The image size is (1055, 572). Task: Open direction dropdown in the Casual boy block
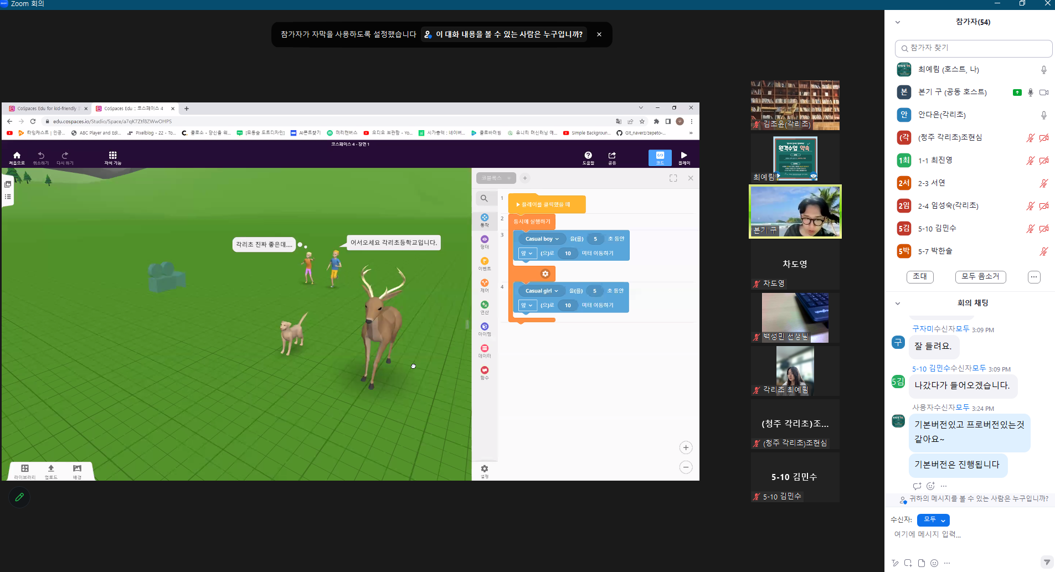coord(527,253)
